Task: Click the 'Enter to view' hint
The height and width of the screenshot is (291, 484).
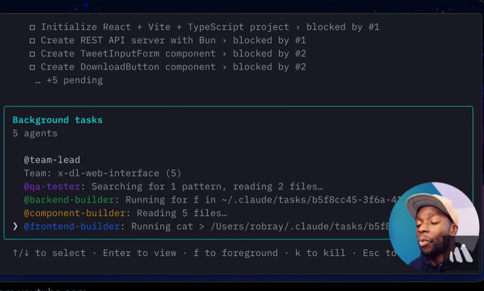Action: click(139, 253)
